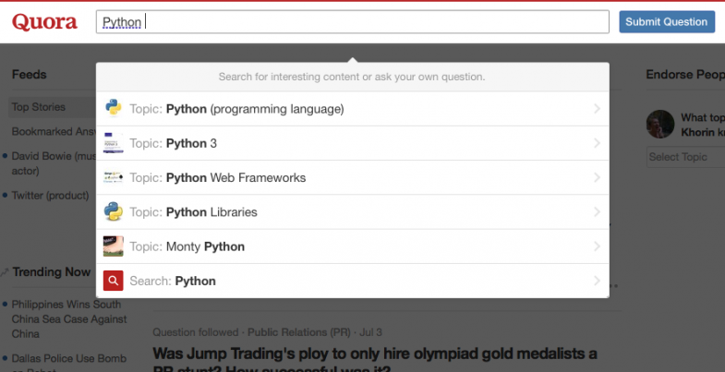Open chevron on Python Libraries row
This screenshot has width=725, height=372.
[597, 212]
